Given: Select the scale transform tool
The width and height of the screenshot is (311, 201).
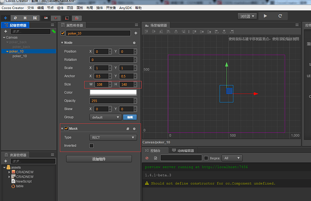Looking at the screenshot, I should 24,17.
